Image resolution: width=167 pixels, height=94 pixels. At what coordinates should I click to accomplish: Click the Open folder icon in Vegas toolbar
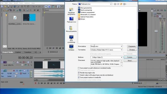tap(5, 7)
